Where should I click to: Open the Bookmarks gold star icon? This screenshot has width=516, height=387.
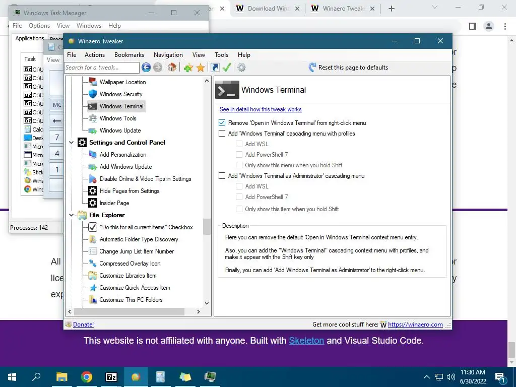pyautogui.click(x=201, y=68)
